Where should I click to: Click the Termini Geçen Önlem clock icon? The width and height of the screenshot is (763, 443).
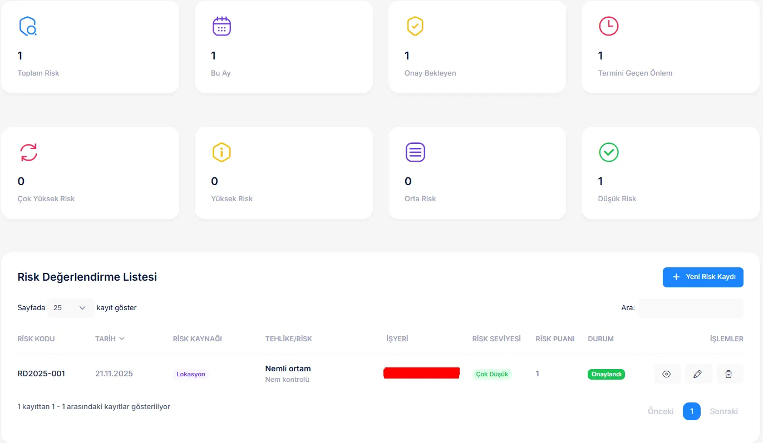click(608, 26)
